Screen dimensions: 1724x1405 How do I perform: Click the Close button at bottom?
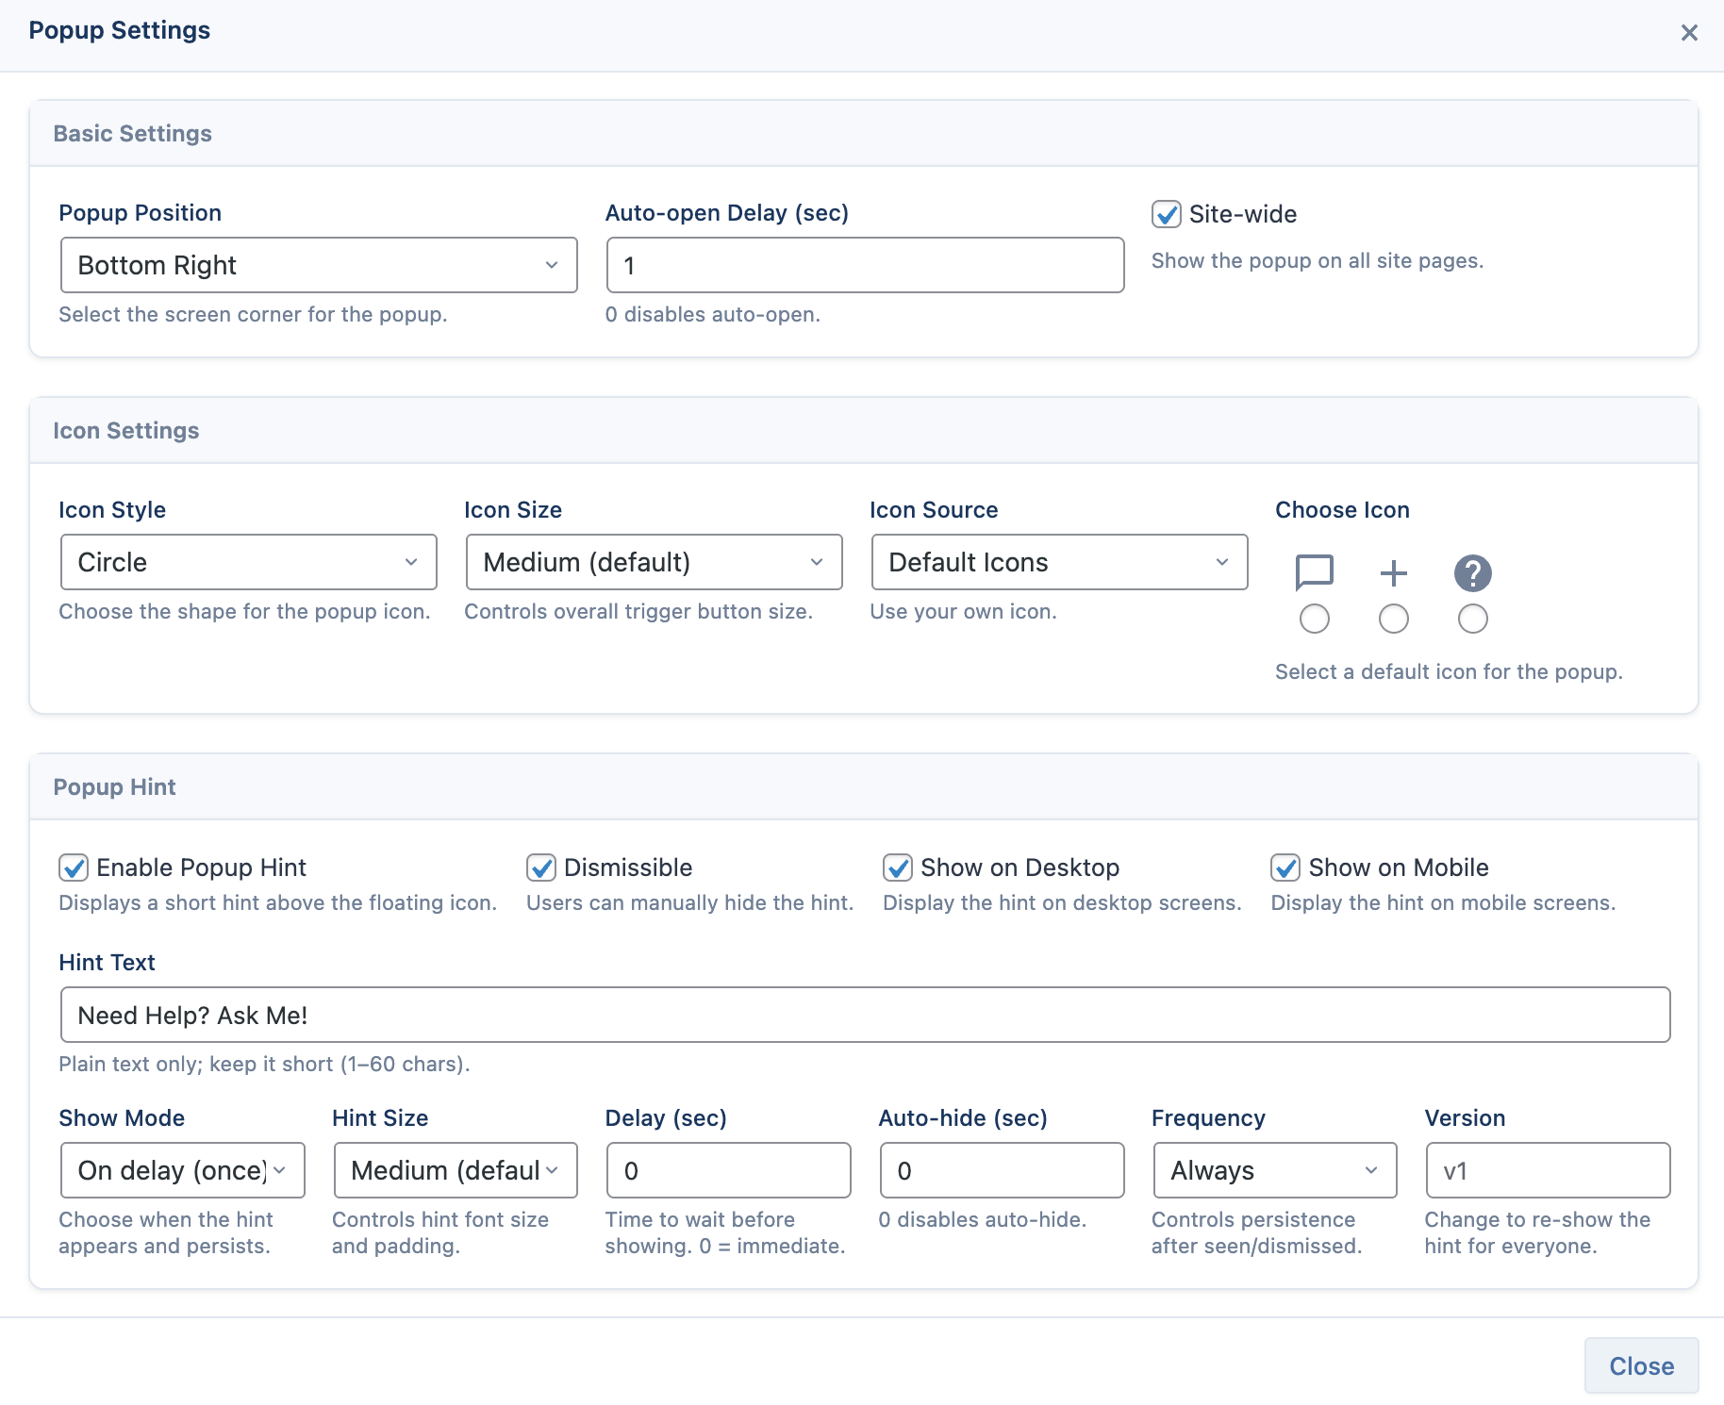coord(1641,1365)
